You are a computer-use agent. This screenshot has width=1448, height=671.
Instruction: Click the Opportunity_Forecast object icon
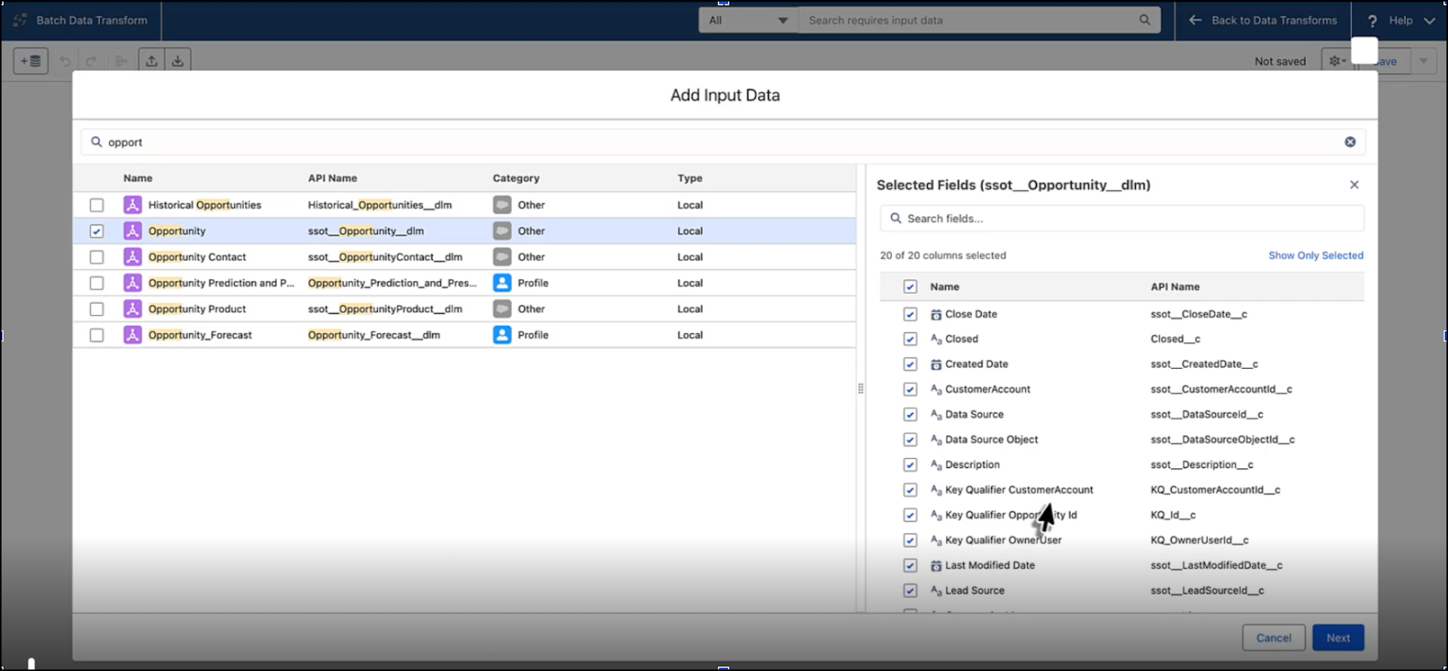132,334
